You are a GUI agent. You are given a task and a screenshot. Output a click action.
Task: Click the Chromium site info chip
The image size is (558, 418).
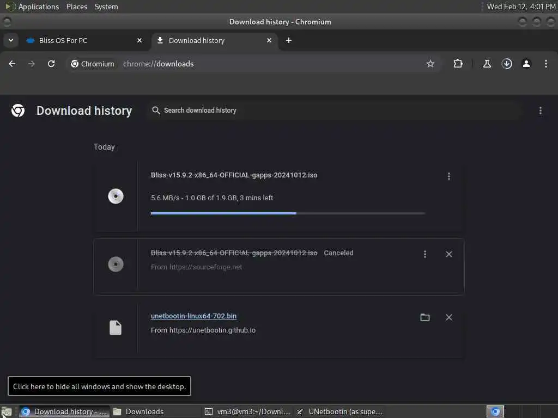(x=93, y=64)
